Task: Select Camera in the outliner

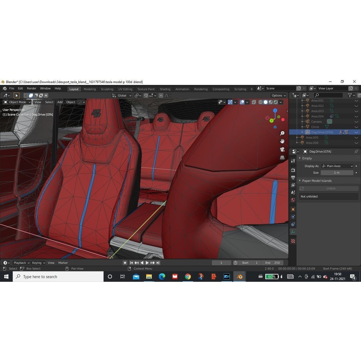Action: [x=316, y=122]
